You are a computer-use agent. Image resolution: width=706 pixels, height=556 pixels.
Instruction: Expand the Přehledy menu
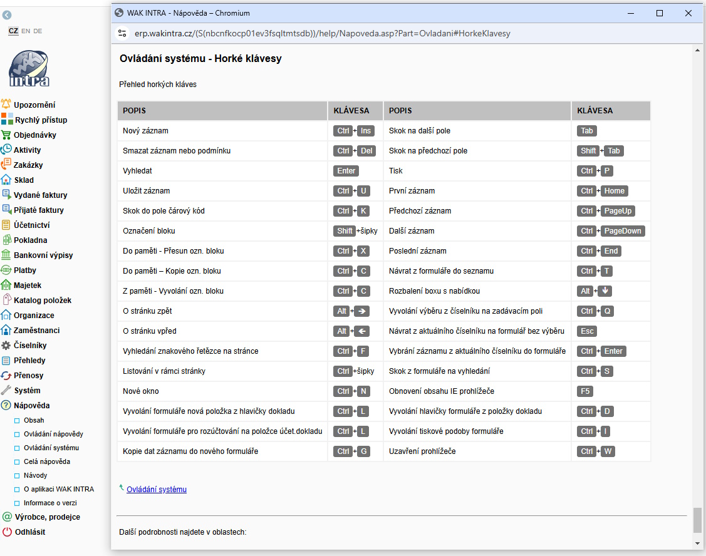(29, 360)
